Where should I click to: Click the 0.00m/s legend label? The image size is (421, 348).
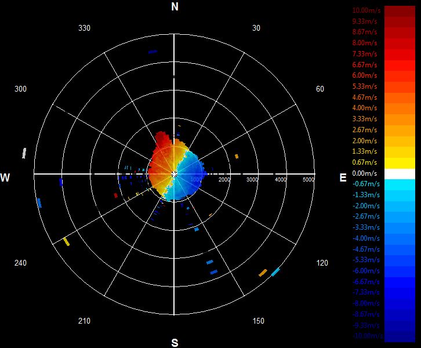pos(365,173)
